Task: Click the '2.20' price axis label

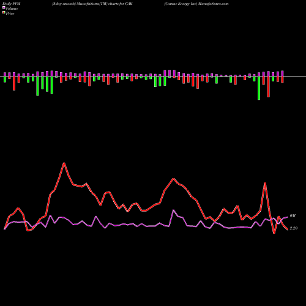Action: point(294,228)
